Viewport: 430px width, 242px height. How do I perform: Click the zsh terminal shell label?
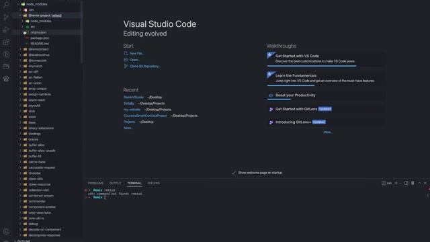point(387,183)
